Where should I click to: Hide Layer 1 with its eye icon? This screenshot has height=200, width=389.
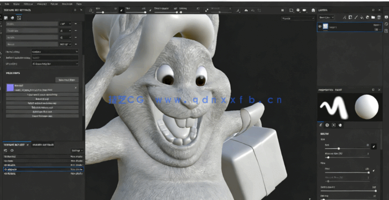(320, 26)
